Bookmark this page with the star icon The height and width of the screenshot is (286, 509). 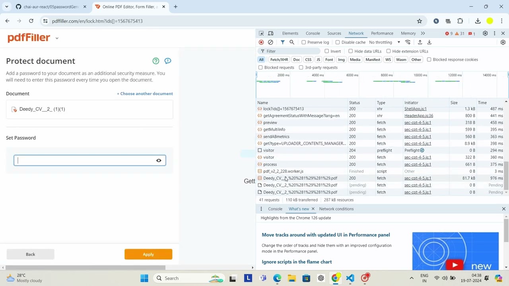click(x=420, y=21)
